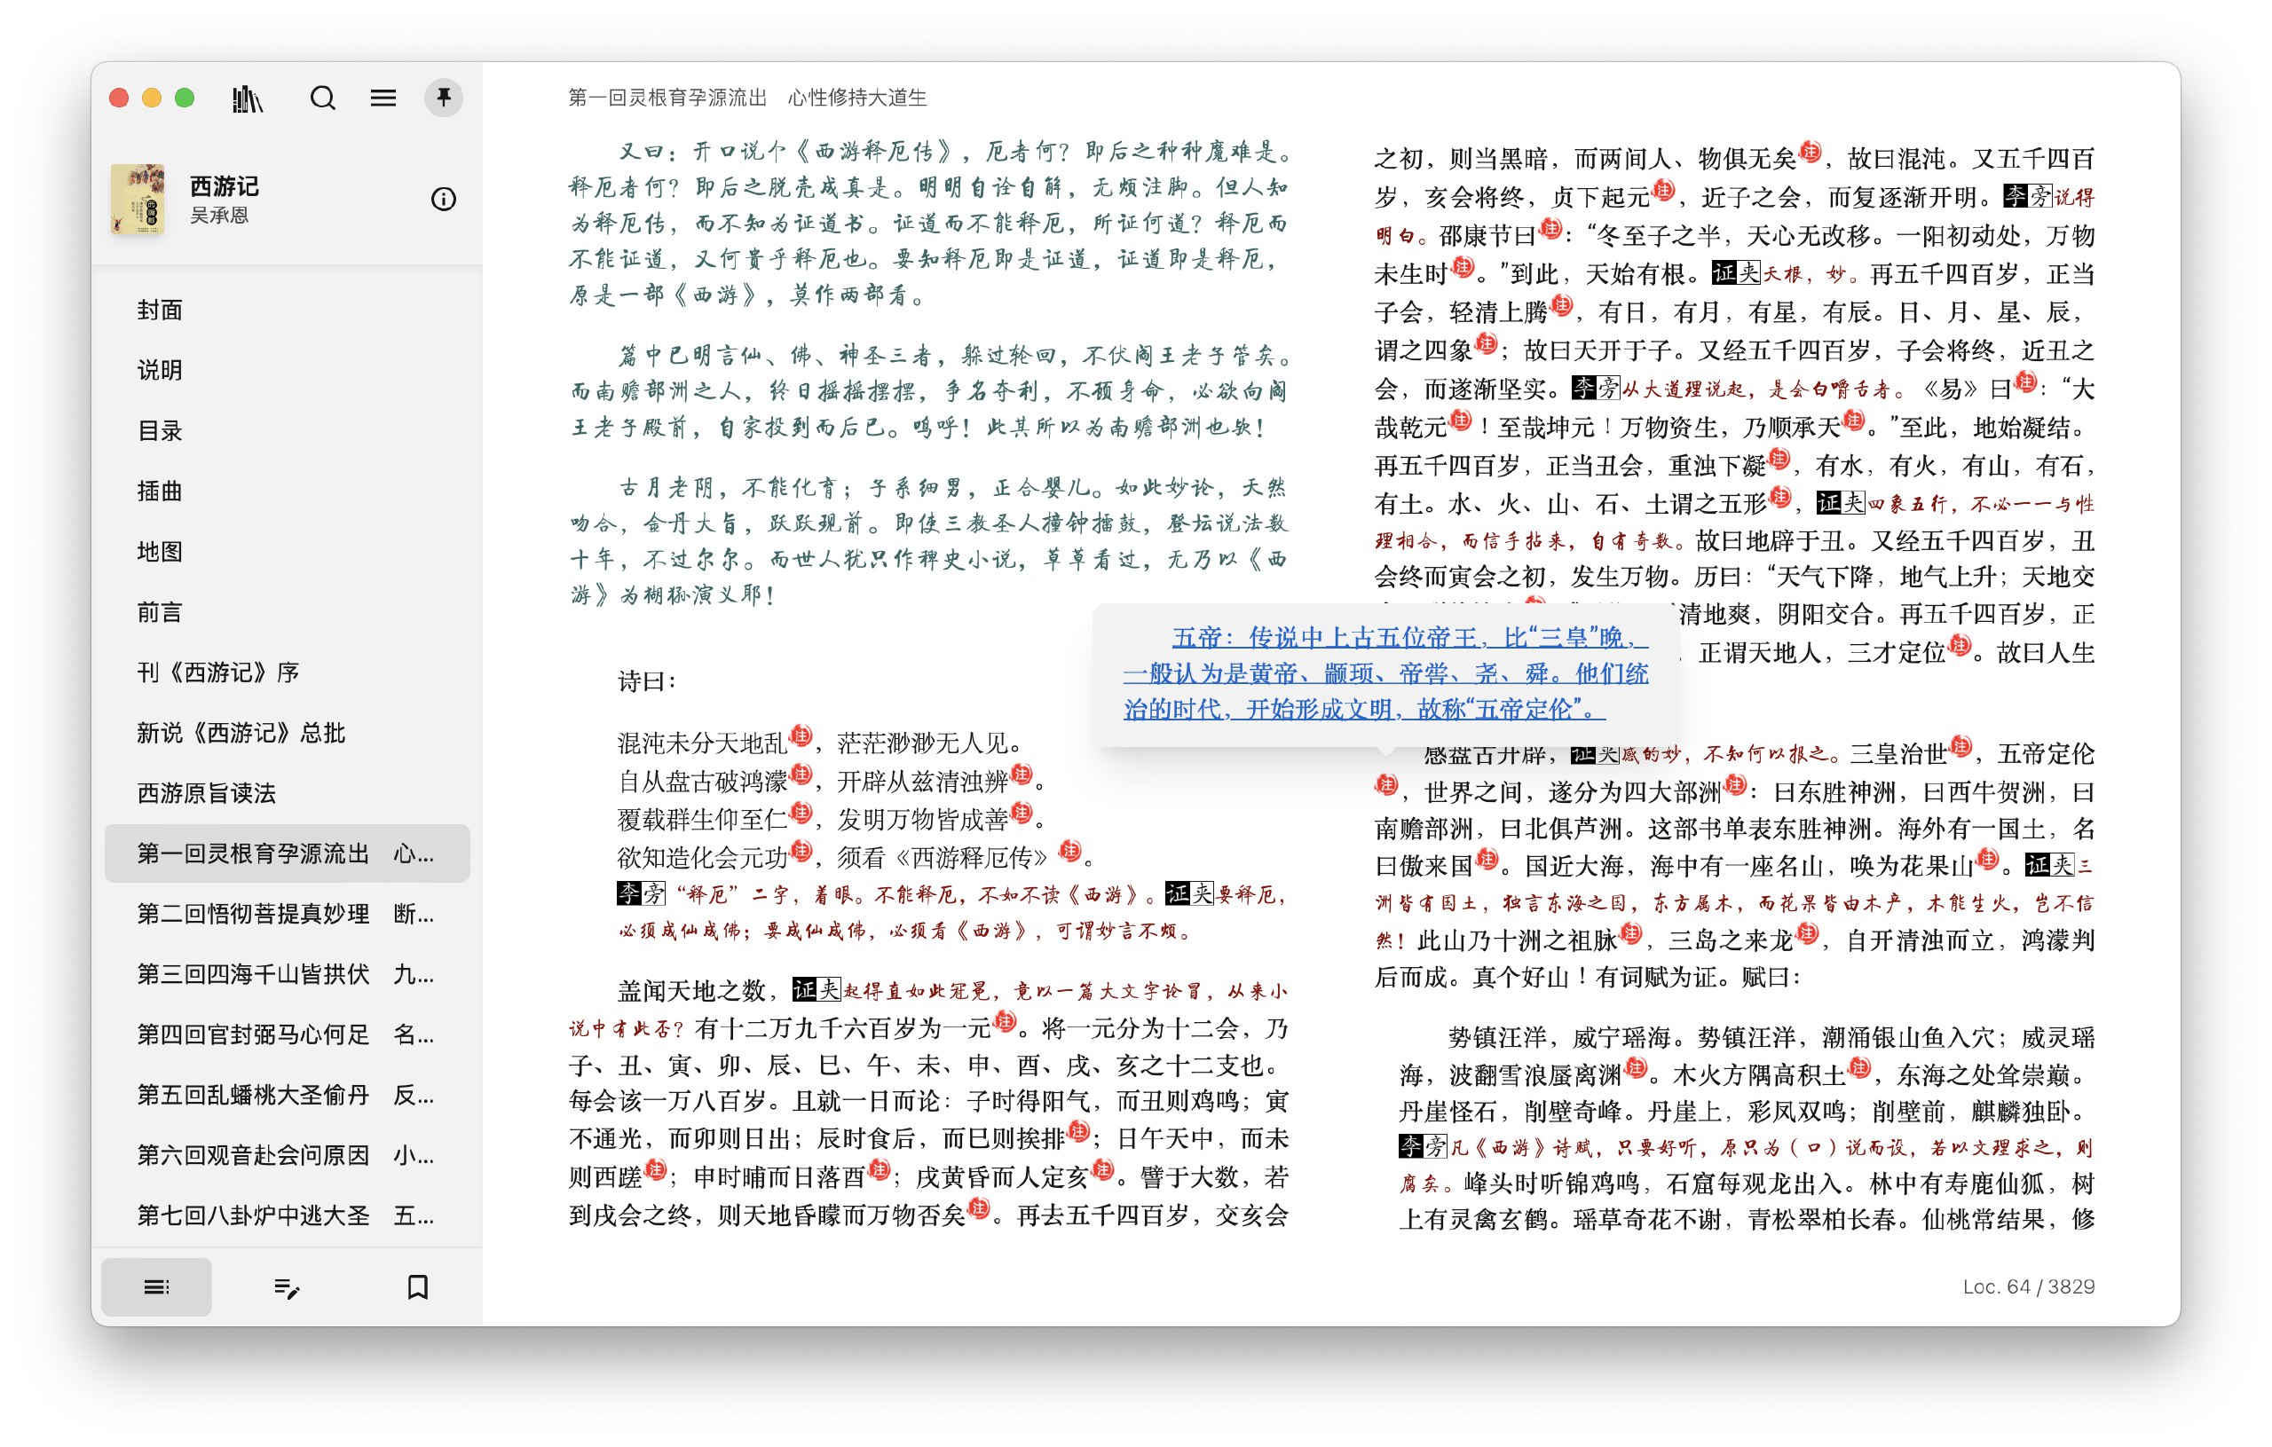The width and height of the screenshot is (2272, 1447).
Task: Click the 西游记 book cover thumbnail
Action: tap(138, 199)
